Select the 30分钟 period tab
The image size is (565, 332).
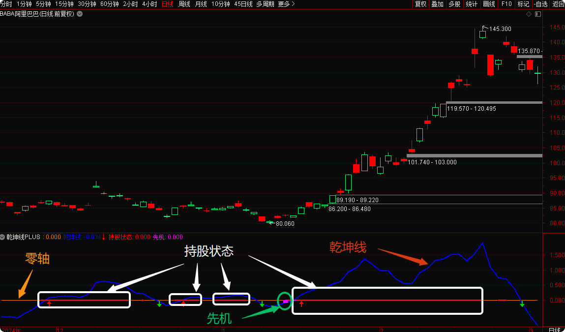87,4
